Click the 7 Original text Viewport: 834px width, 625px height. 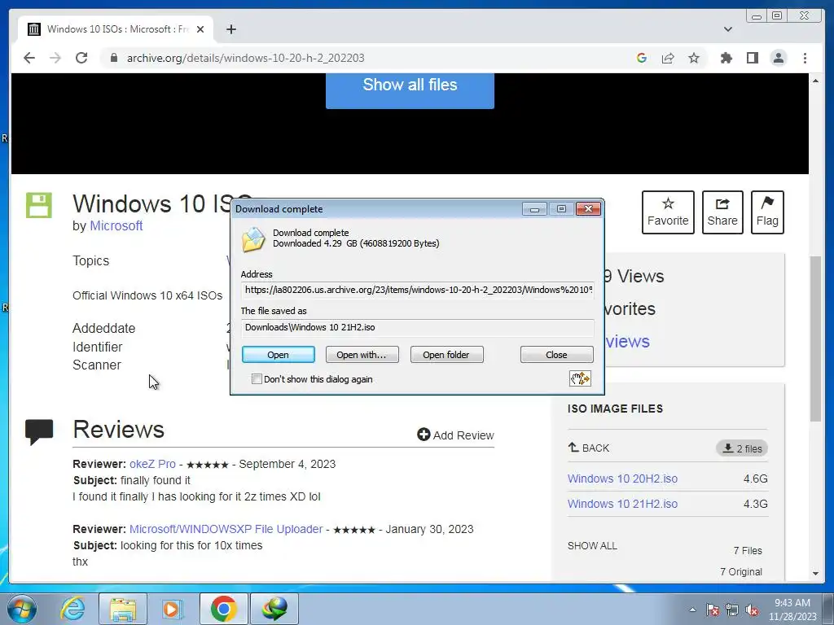741,572
